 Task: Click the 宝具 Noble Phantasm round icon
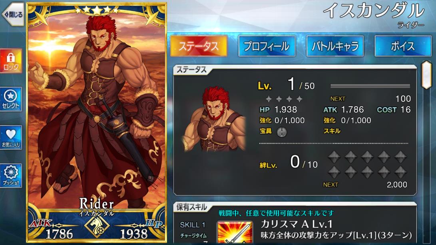(282, 132)
